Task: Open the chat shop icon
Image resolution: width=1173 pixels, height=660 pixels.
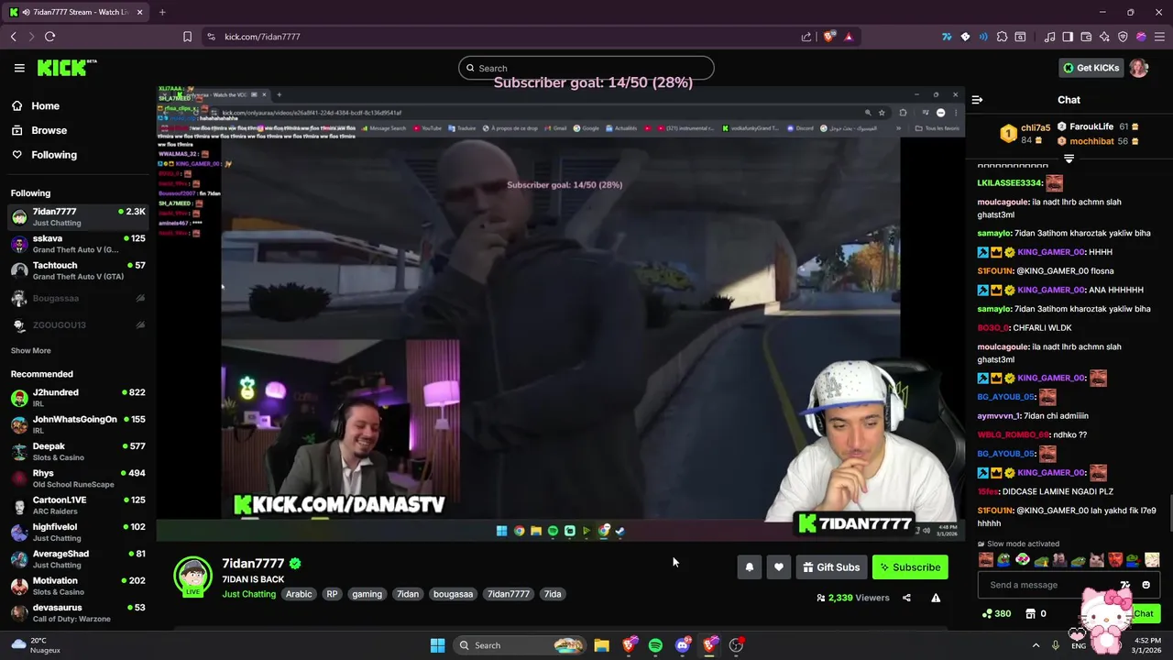Action: 1036,613
